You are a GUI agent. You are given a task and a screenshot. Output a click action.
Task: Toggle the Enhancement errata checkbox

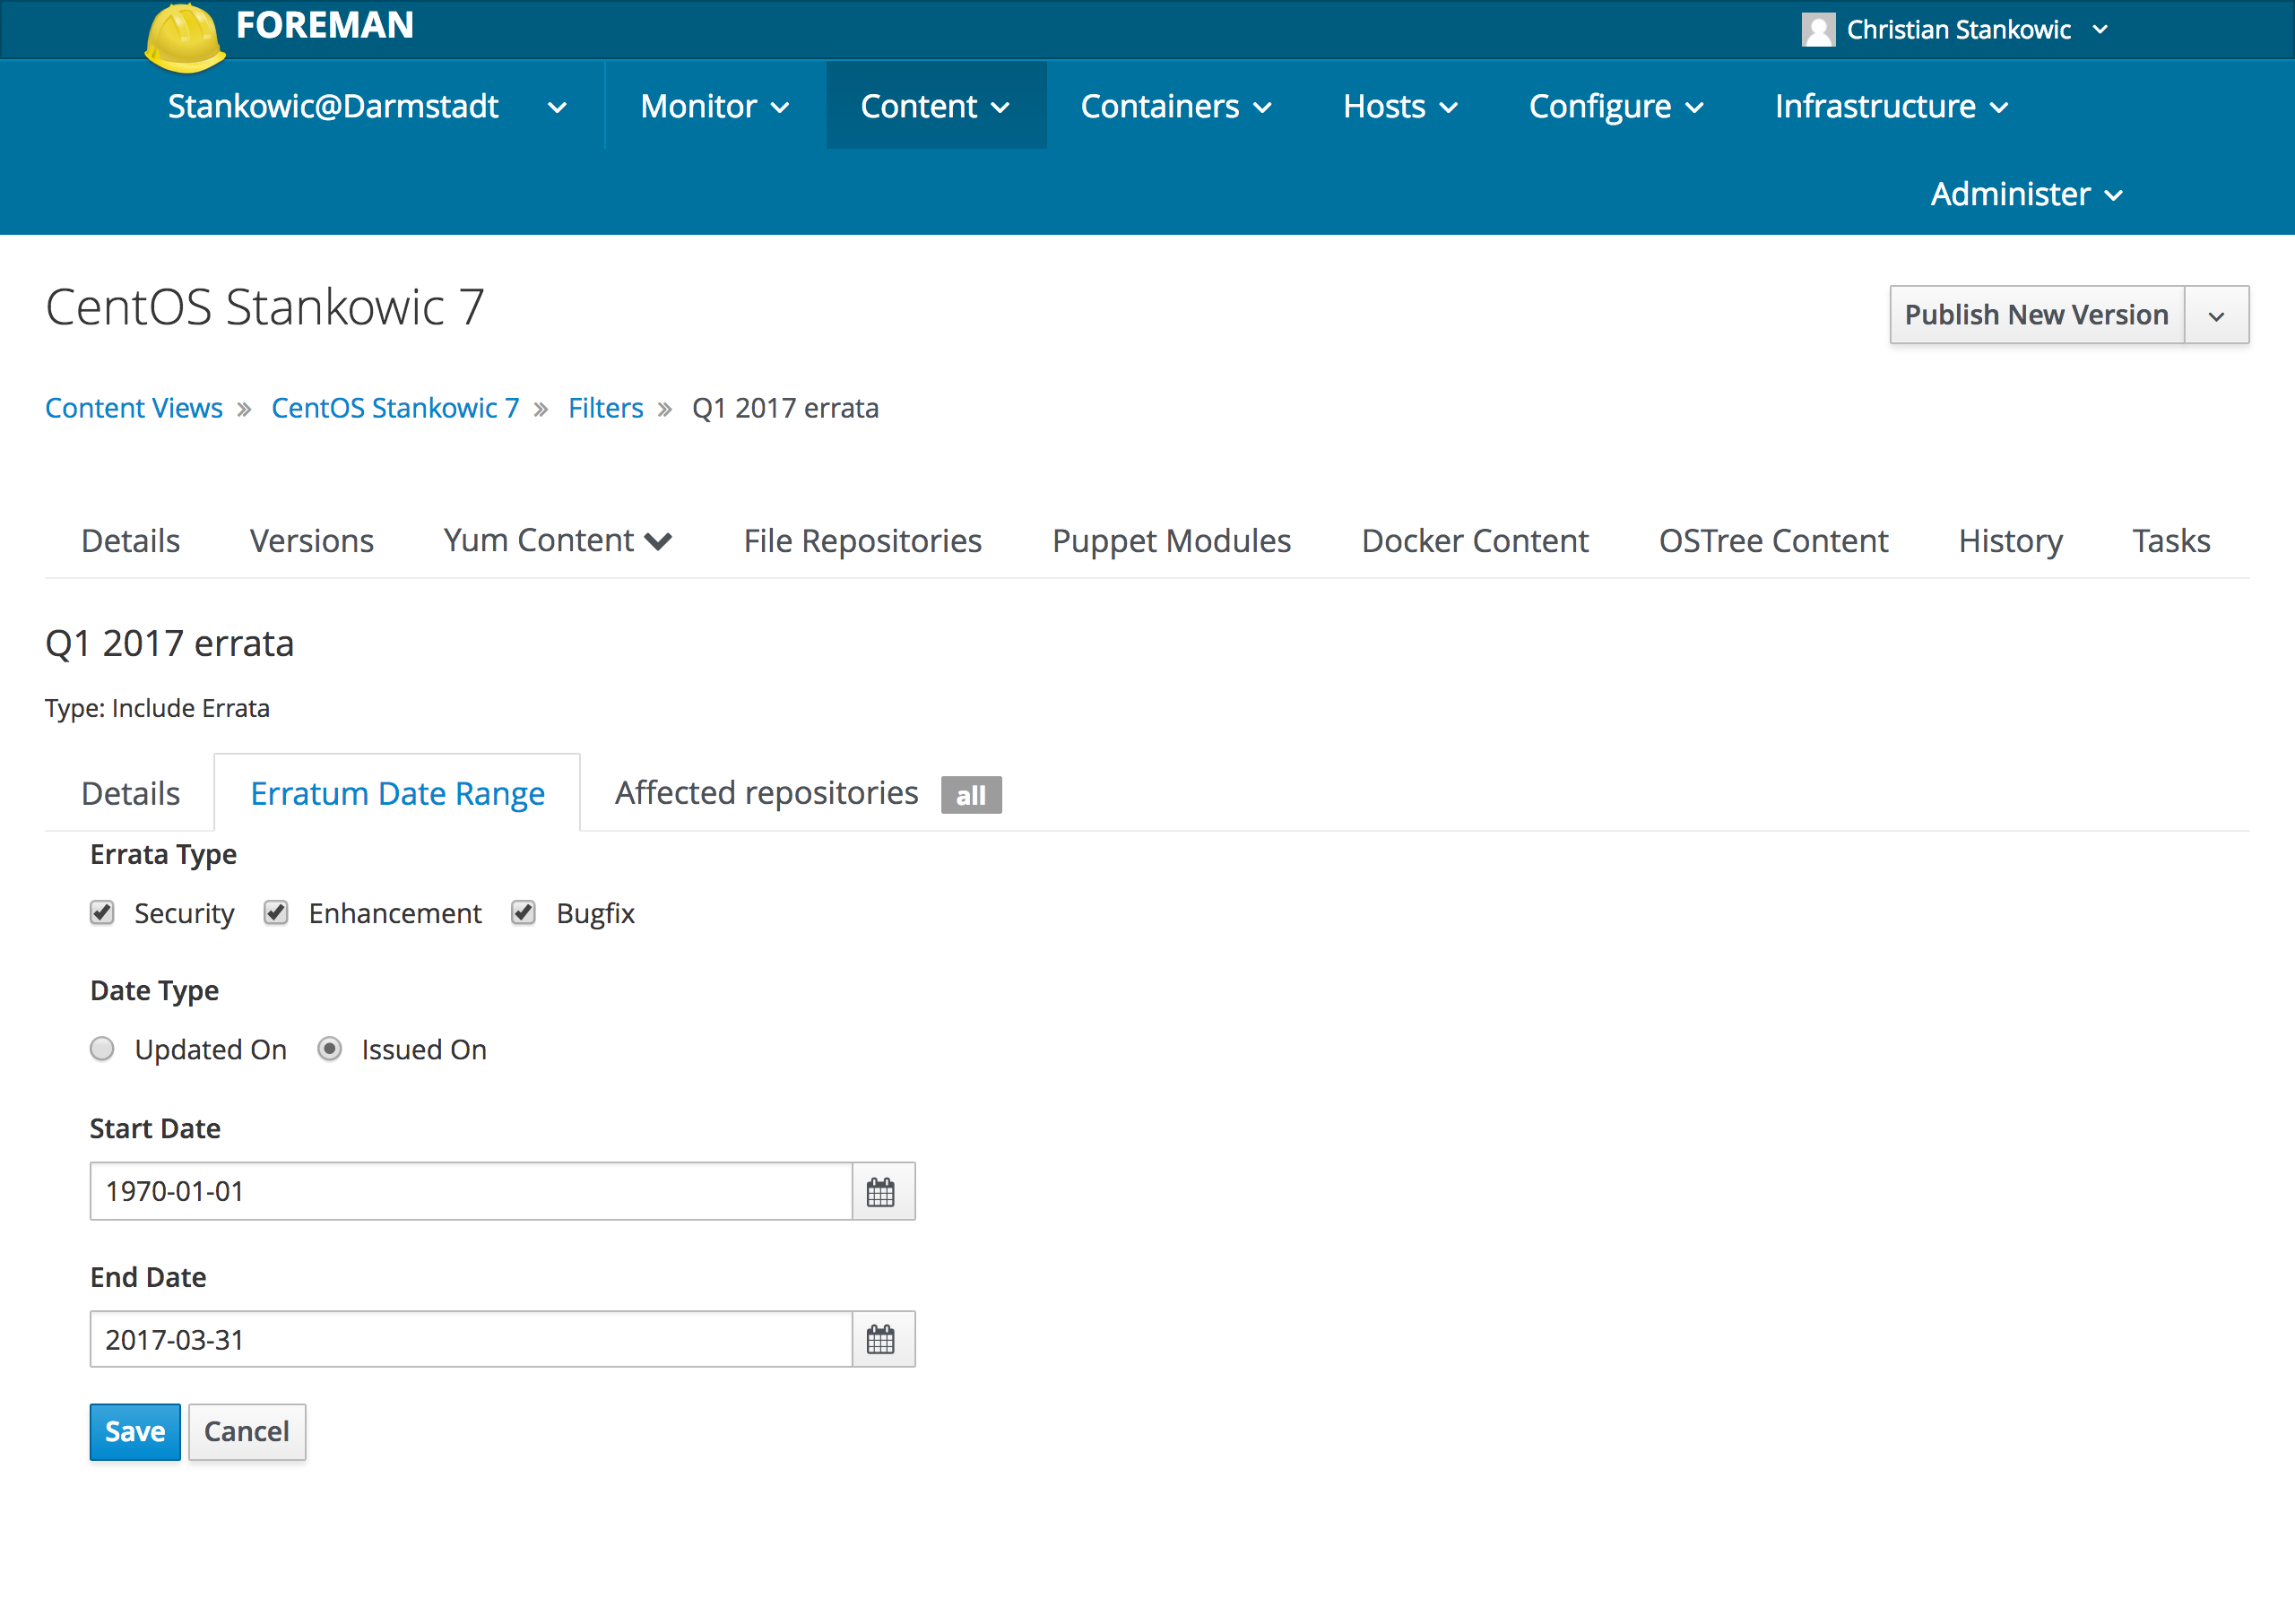click(x=276, y=912)
